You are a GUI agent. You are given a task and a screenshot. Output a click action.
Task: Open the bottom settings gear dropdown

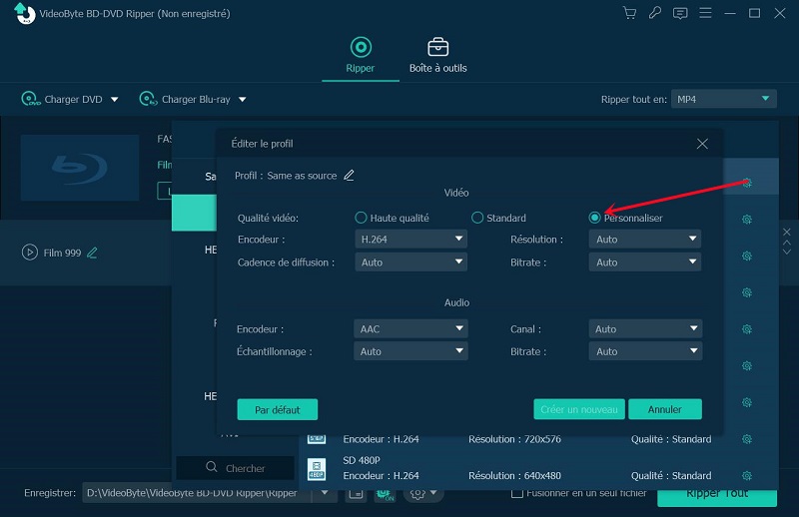coord(422,494)
